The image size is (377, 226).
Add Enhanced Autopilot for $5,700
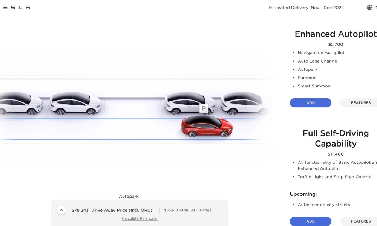pos(310,103)
